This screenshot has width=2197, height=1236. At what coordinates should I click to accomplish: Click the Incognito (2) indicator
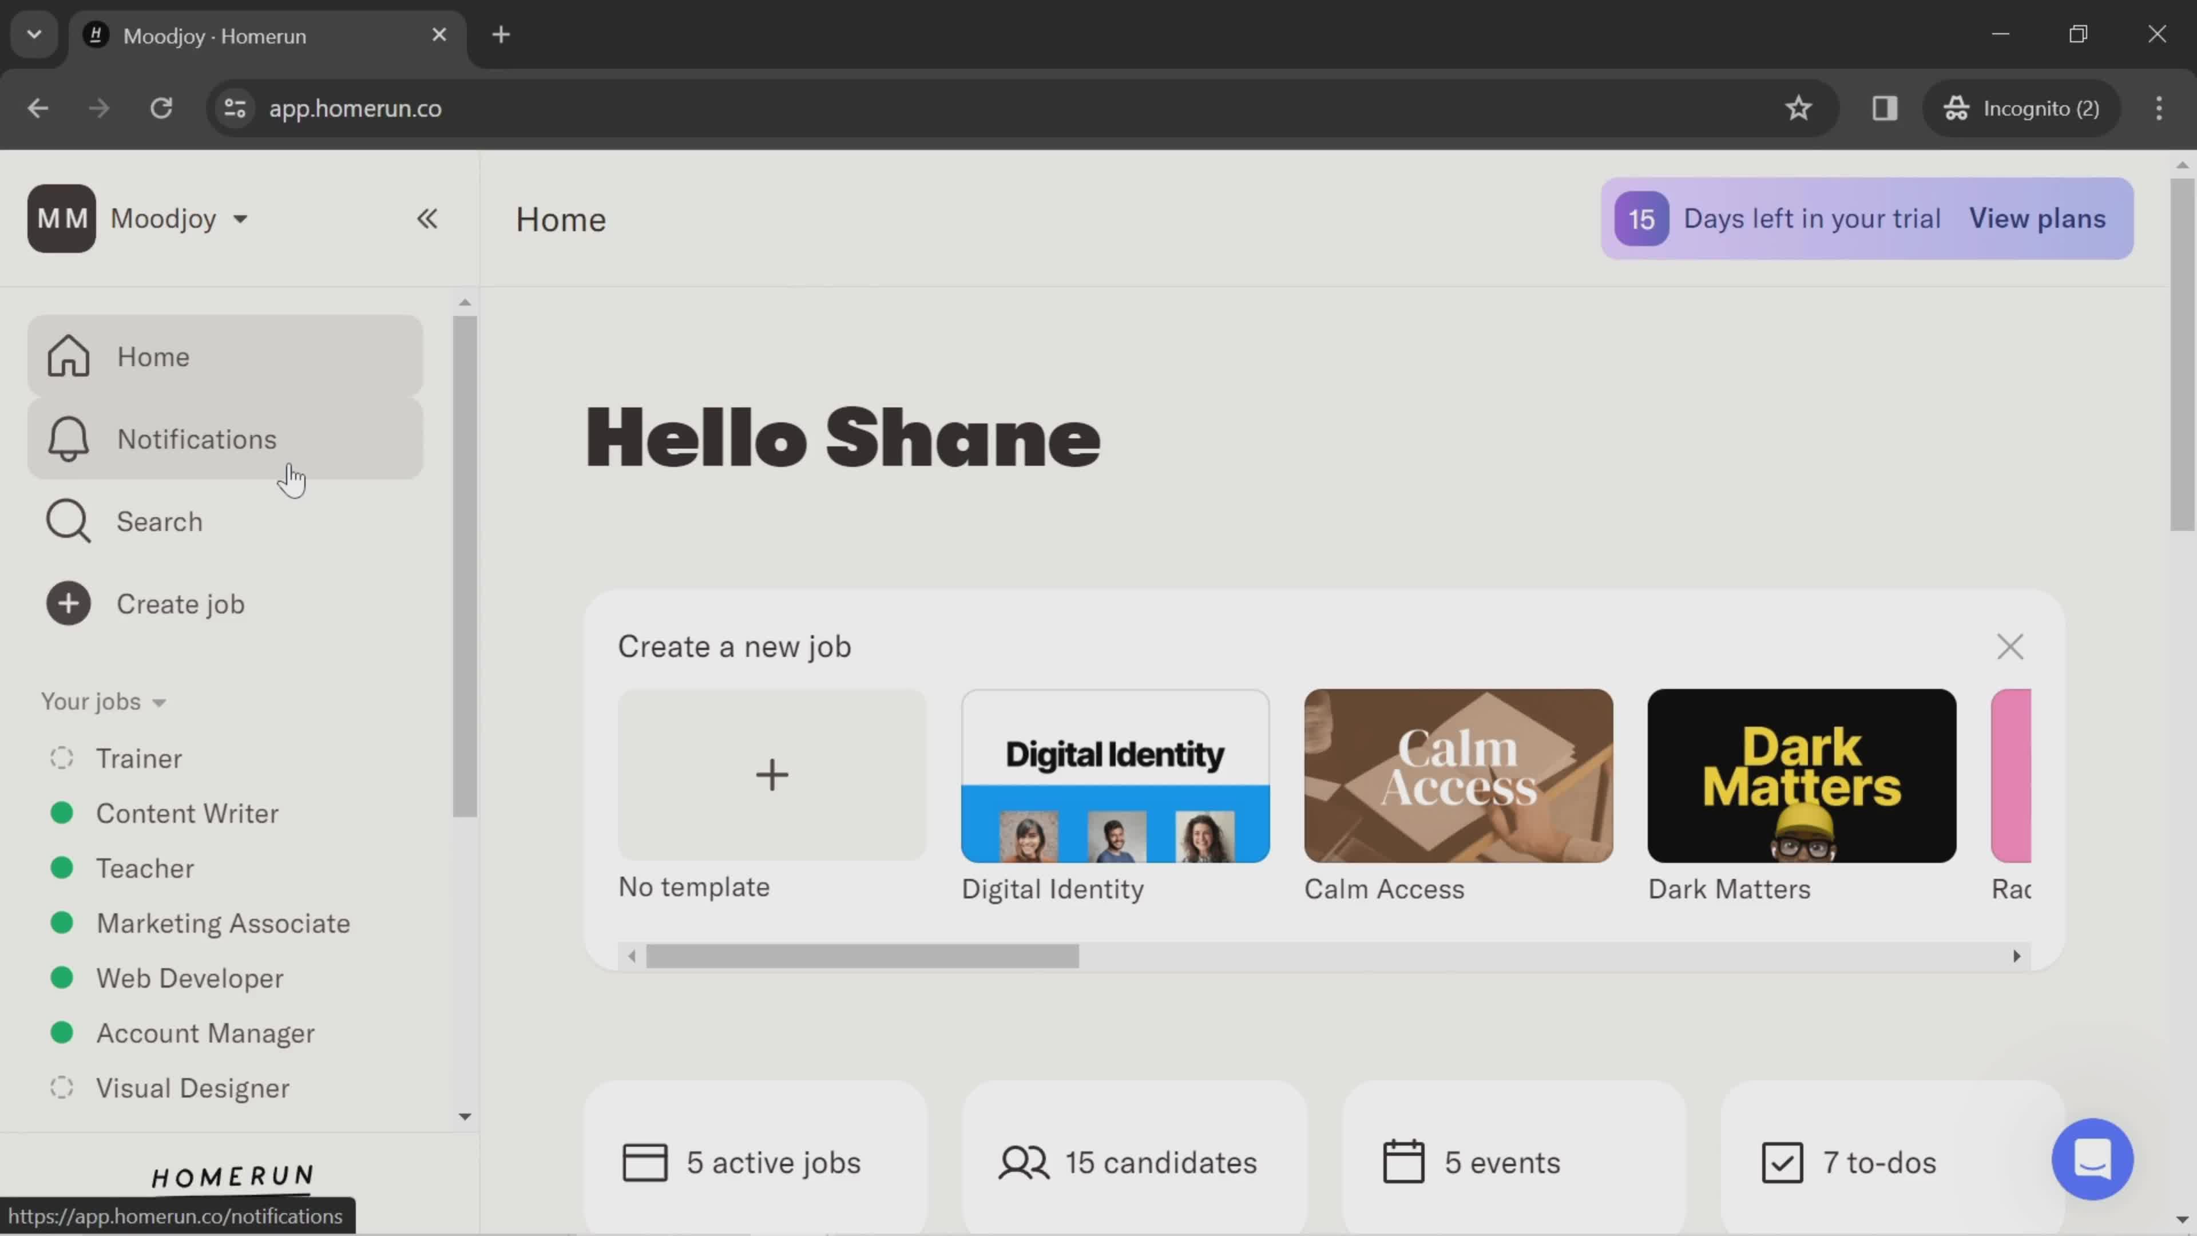point(2021,108)
